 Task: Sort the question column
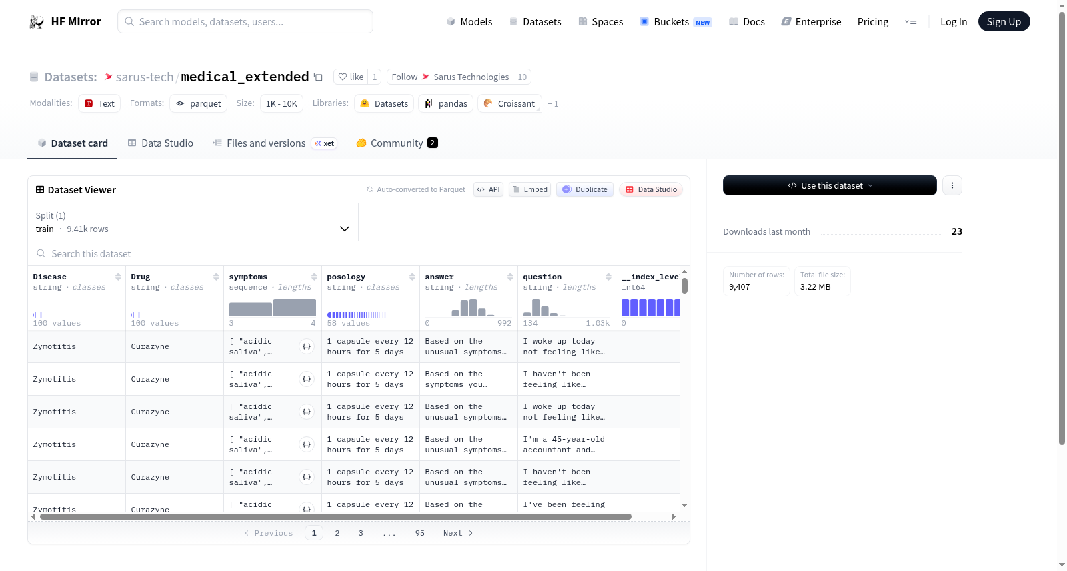point(608,277)
